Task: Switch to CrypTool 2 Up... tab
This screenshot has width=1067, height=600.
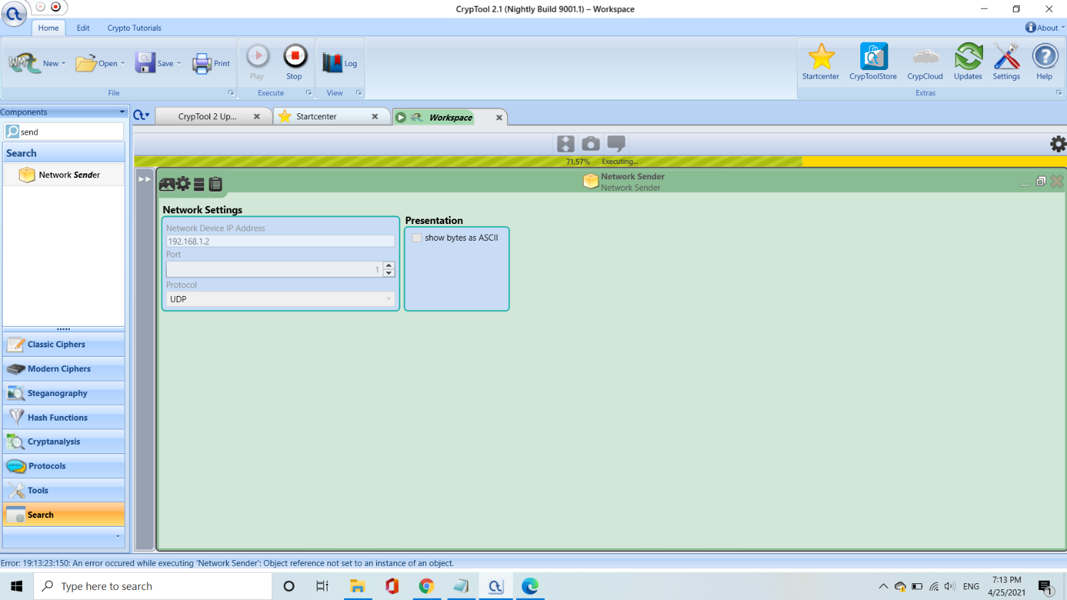Action: 207,117
